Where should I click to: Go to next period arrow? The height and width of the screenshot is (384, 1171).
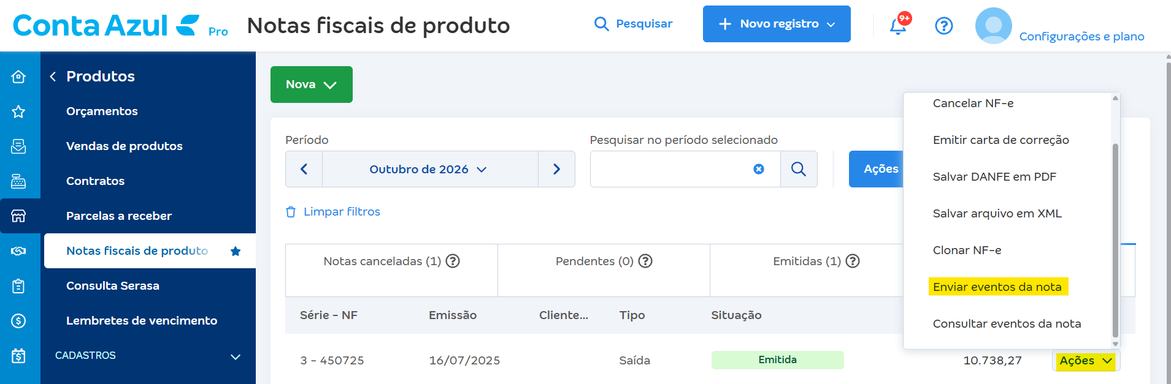[x=556, y=169]
